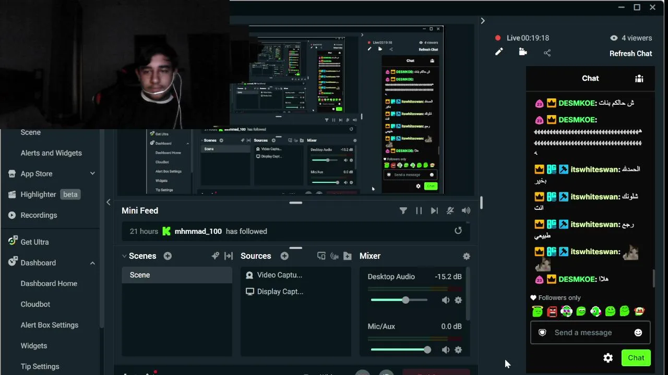Select the Scene item in Scenes list
The width and height of the screenshot is (668, 375).
tap(177, 275)
